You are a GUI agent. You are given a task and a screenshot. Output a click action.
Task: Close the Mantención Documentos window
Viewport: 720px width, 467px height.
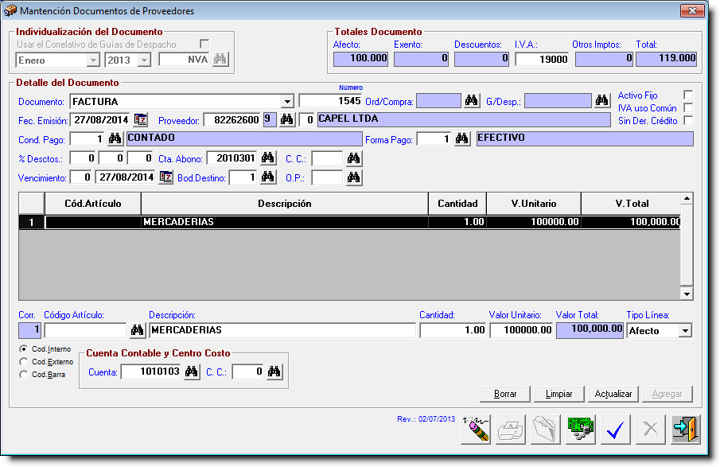click(692, 10)
